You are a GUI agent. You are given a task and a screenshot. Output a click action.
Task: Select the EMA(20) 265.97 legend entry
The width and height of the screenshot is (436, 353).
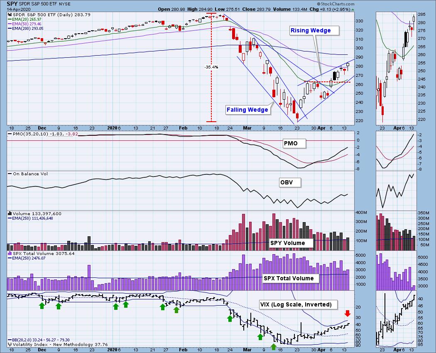tap(24, 20)
